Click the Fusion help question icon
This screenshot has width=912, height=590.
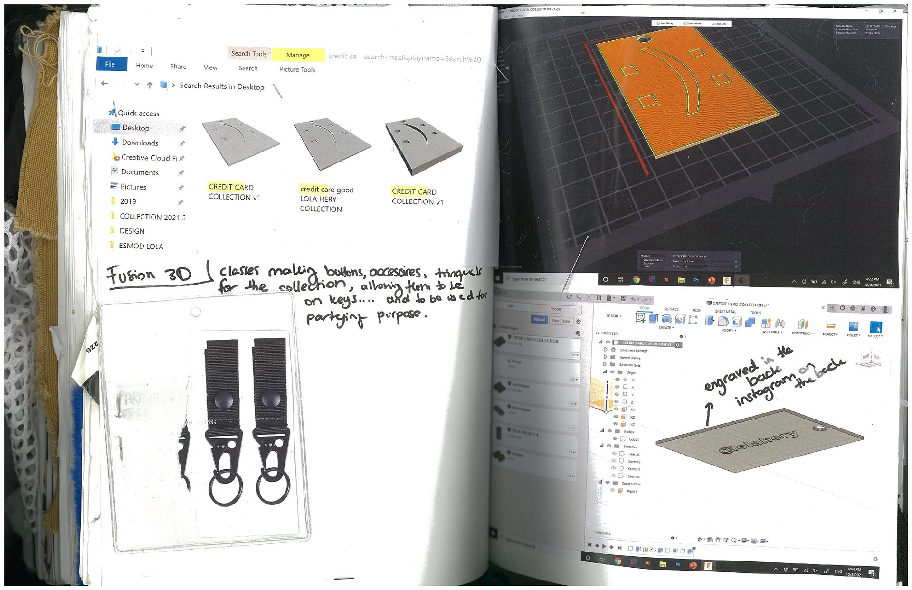tap(873, 309)
